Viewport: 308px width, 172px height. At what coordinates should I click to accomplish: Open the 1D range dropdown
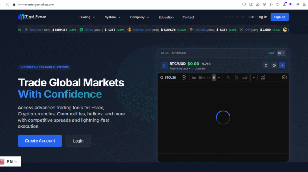click(281, 53)
